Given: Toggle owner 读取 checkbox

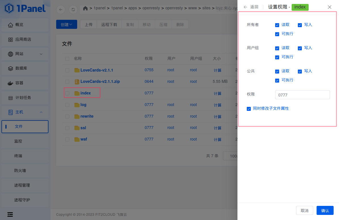Looking at the screenshot, I should tap(277, 25).
